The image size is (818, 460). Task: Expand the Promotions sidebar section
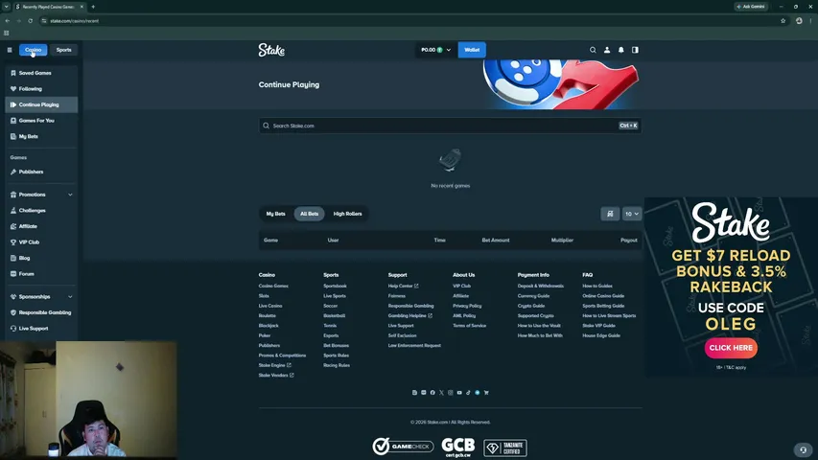[70, 195]
